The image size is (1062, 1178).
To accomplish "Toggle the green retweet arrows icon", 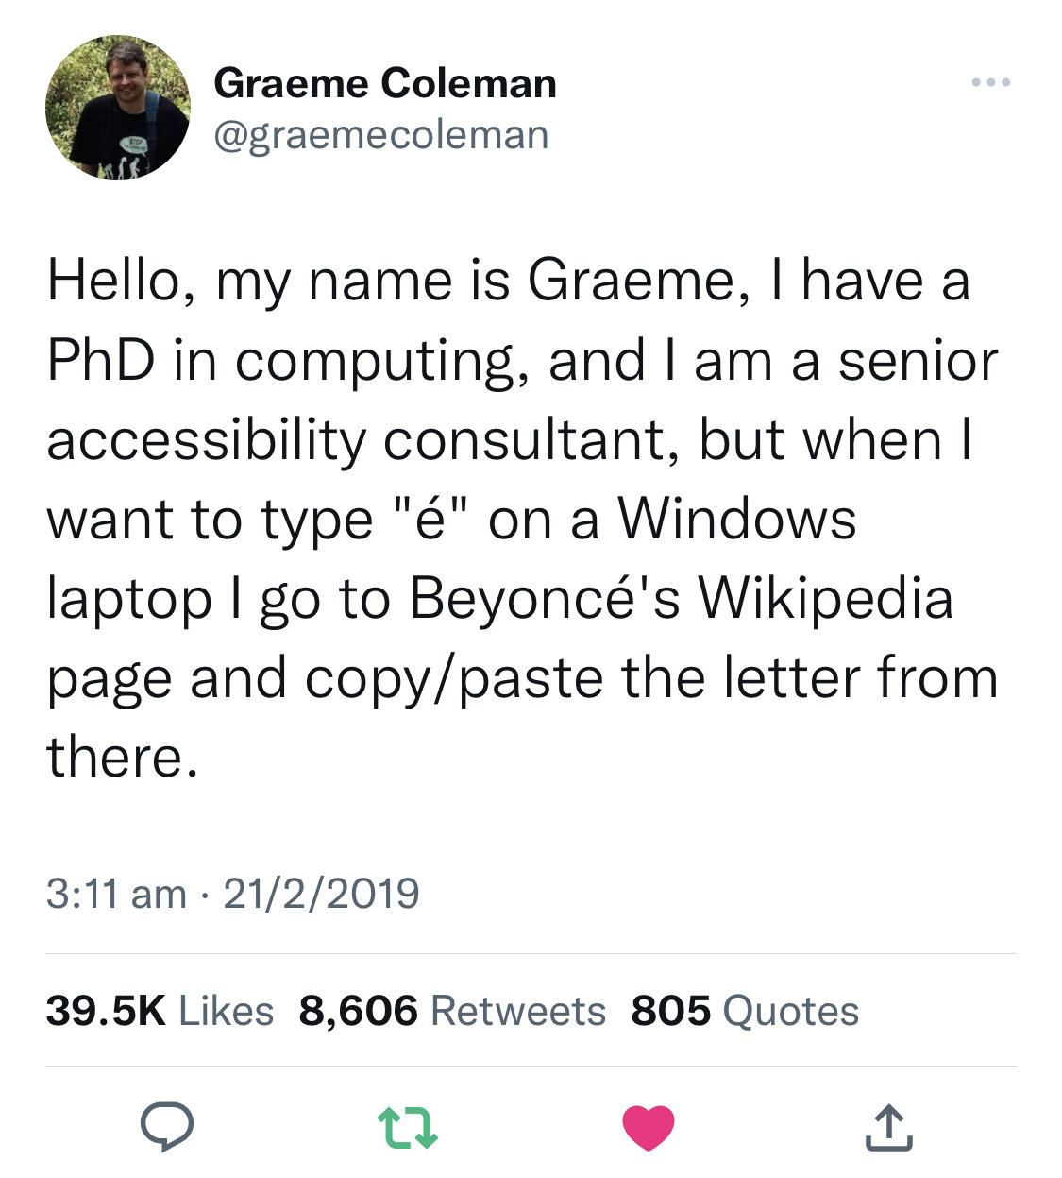I will [x=407, y=1128].
